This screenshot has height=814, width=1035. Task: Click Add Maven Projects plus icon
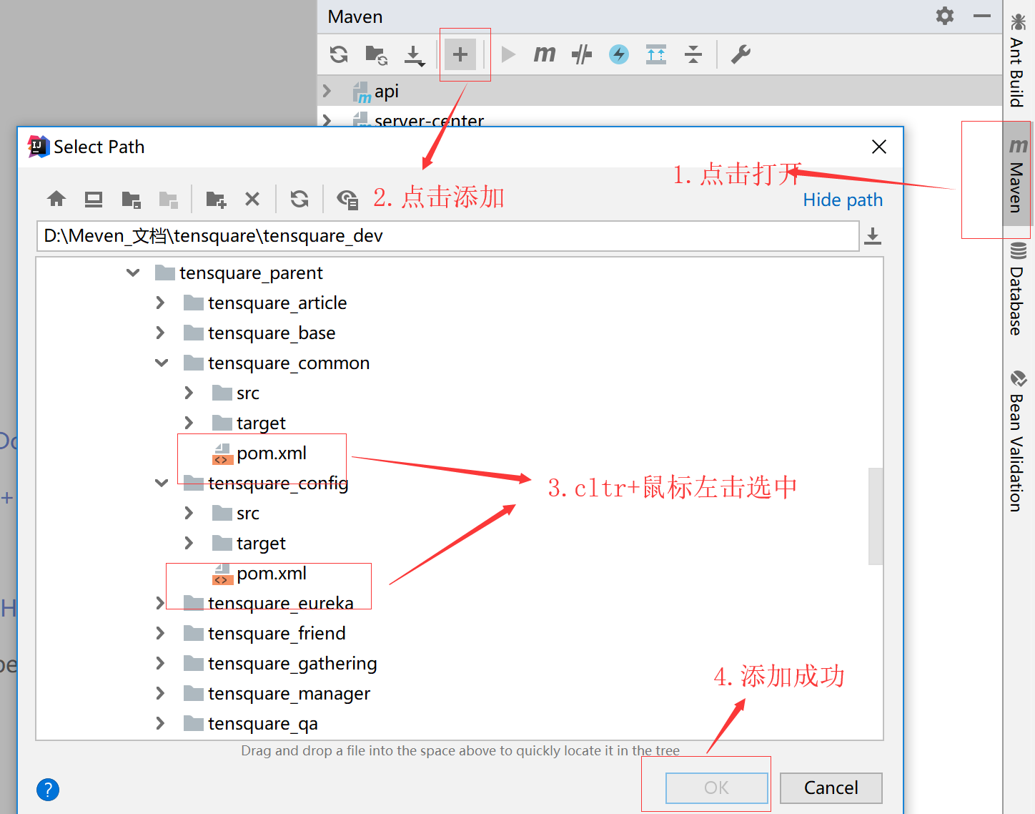point(460,54)
